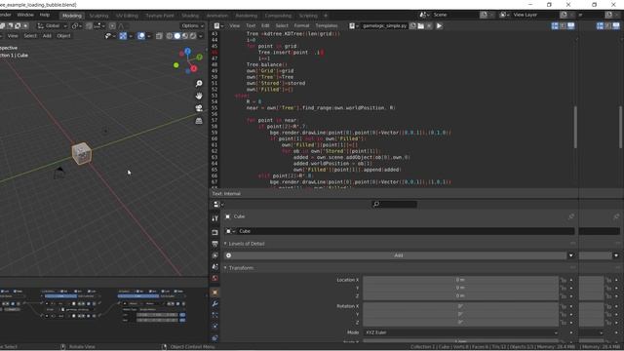
Task: Switch to the Modeling workspace tab
Action: [x=72, y=16]
